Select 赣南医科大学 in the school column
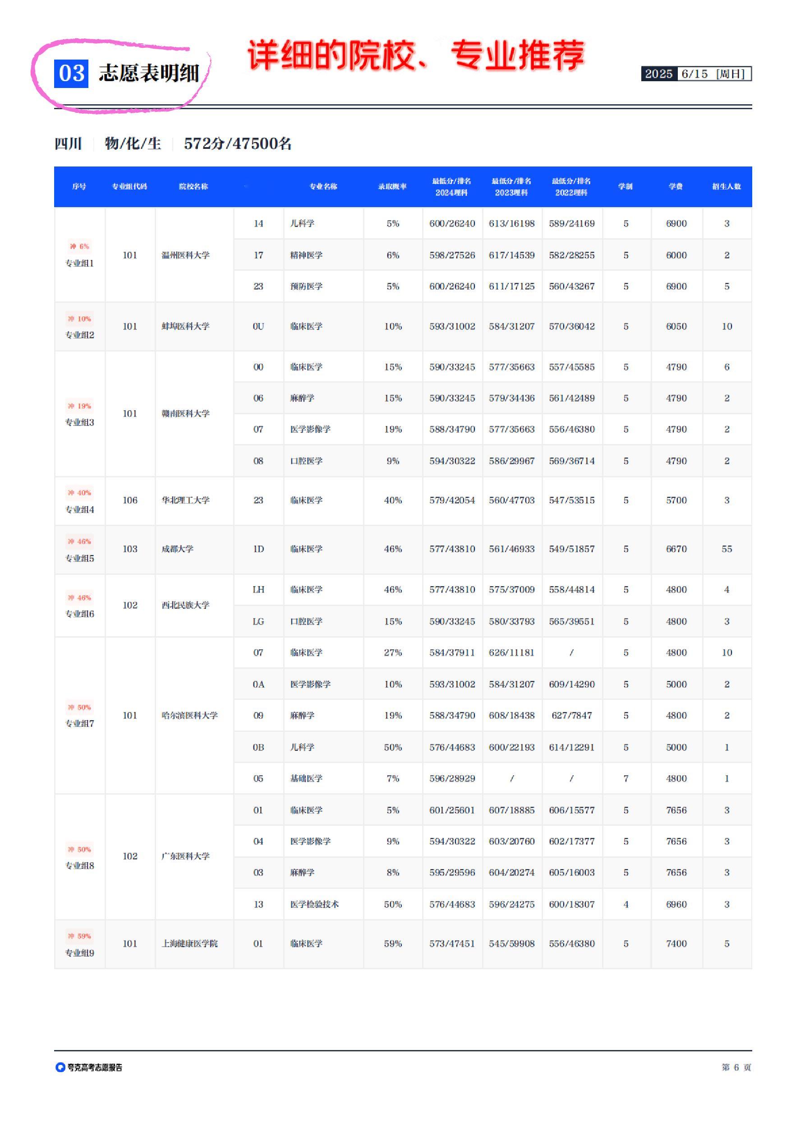The width and height of the screenshot is (805, 1138). tap(185, 413)
